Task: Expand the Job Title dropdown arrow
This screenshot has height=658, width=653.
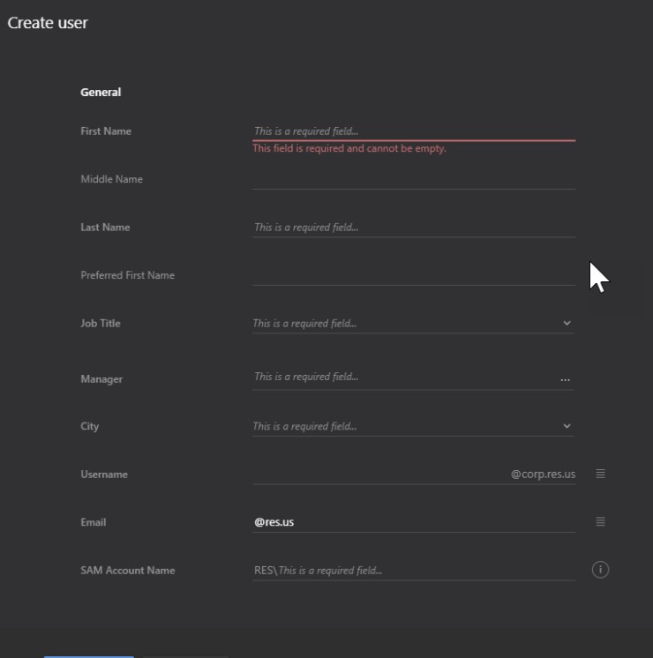Action: coord(567,324)
